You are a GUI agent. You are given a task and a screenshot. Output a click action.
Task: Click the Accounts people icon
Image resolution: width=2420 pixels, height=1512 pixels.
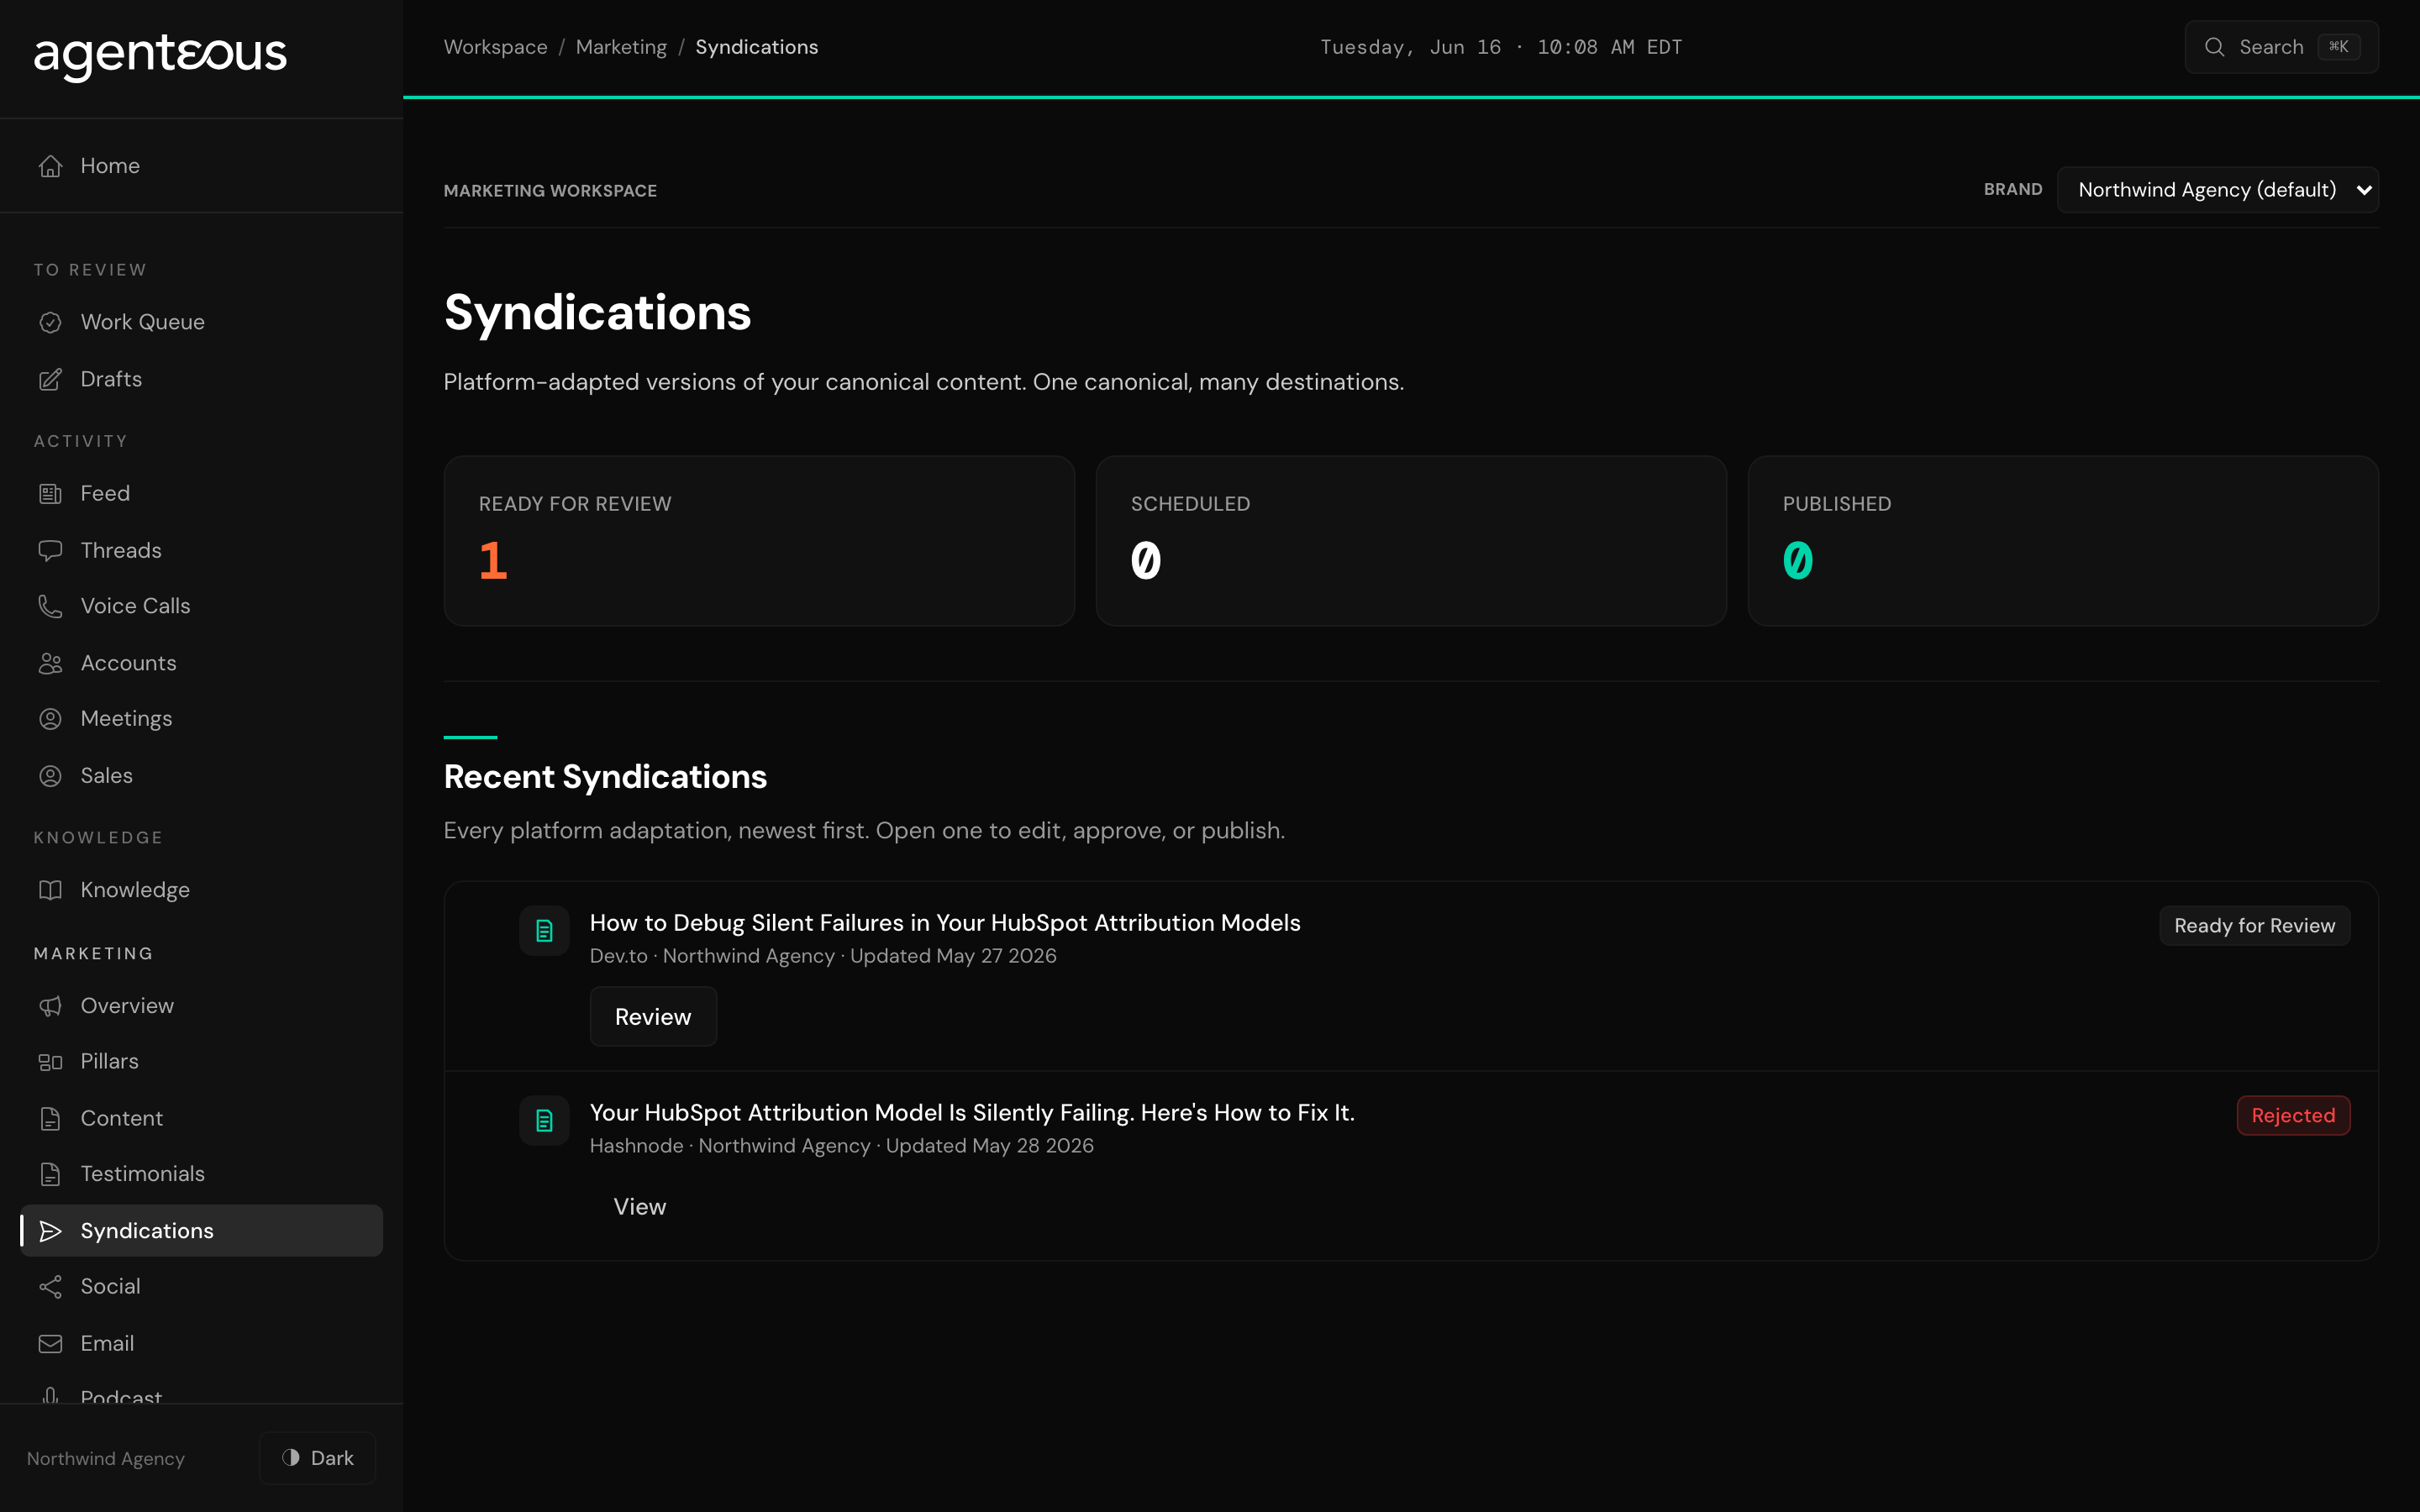(x=50, y=663)
